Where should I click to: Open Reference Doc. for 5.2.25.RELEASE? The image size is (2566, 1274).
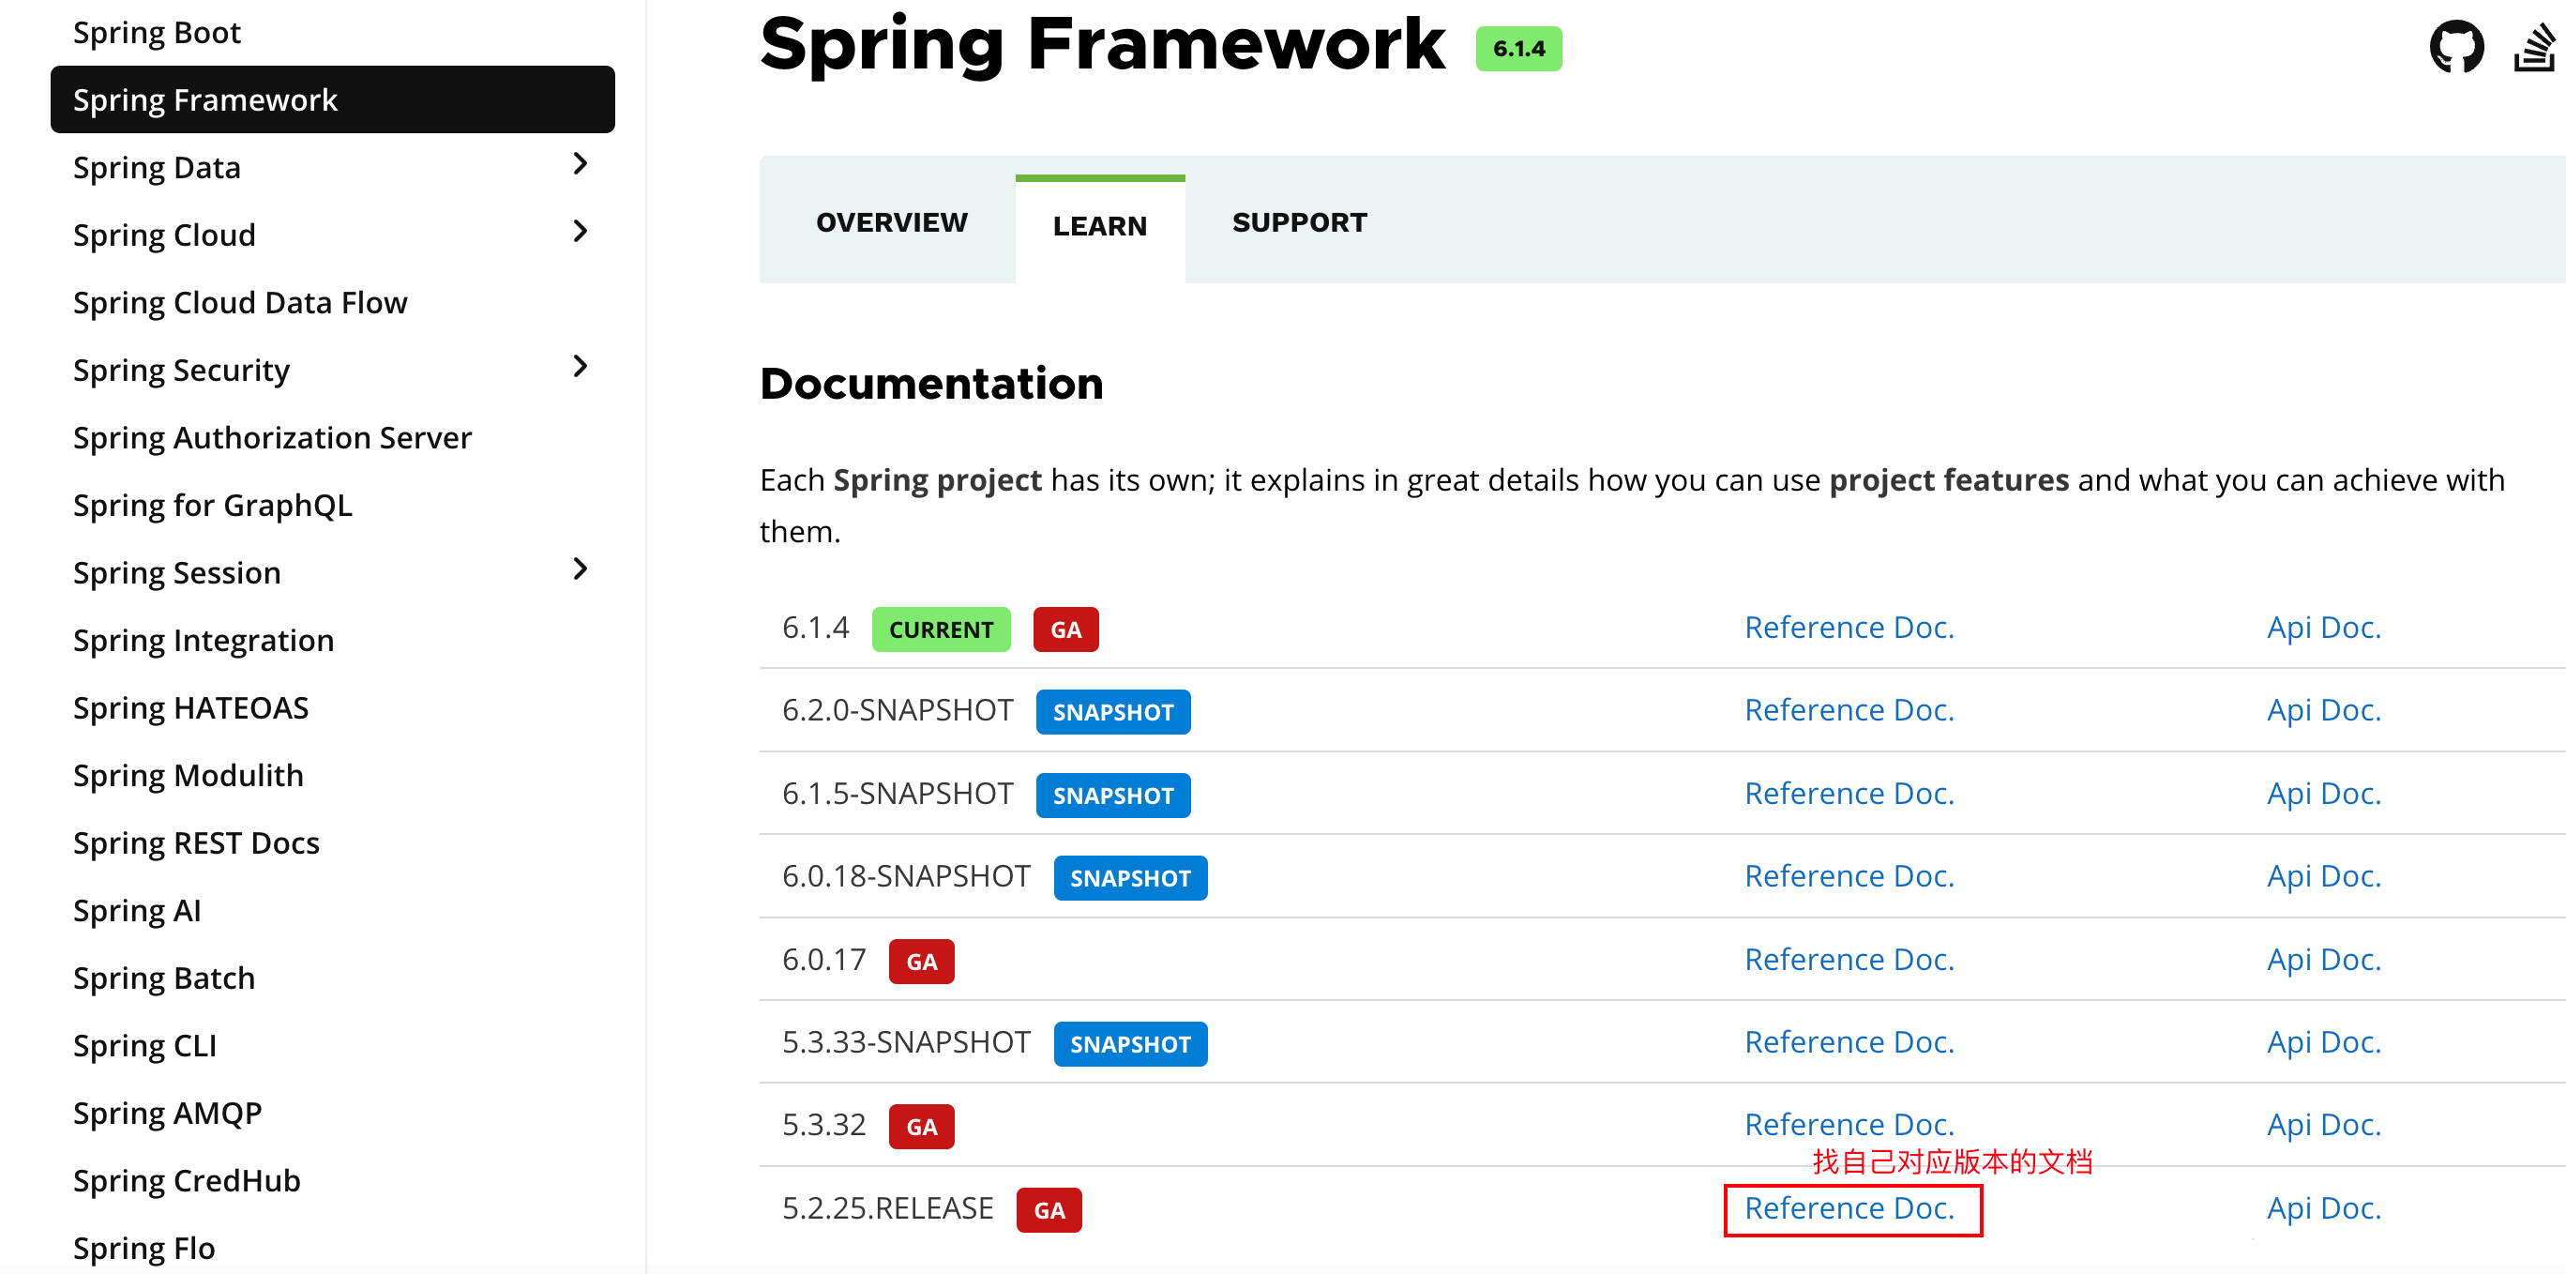[1849, 1209]
